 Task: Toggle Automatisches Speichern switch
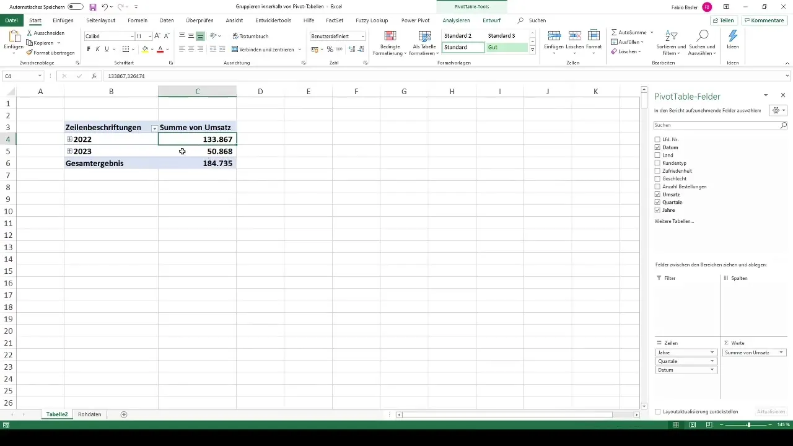[76, 7]
